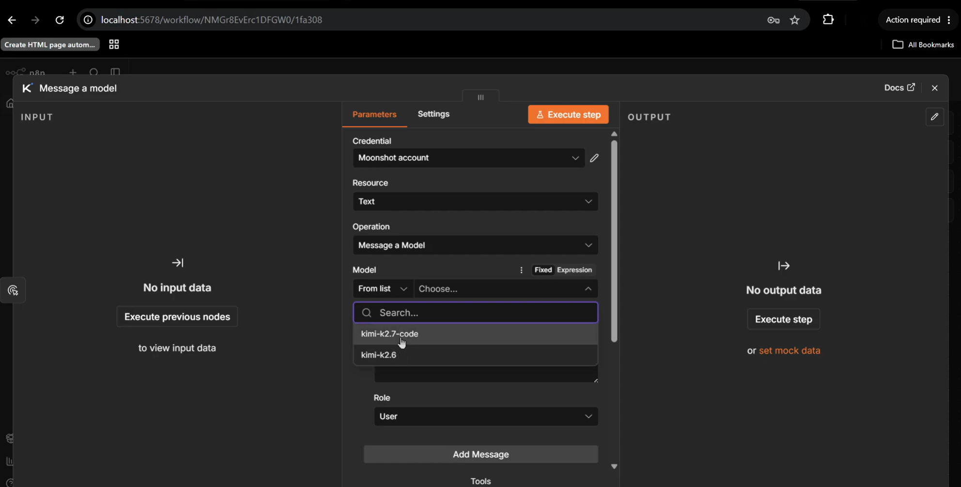Click the output arrow icon

coord(784,266)
